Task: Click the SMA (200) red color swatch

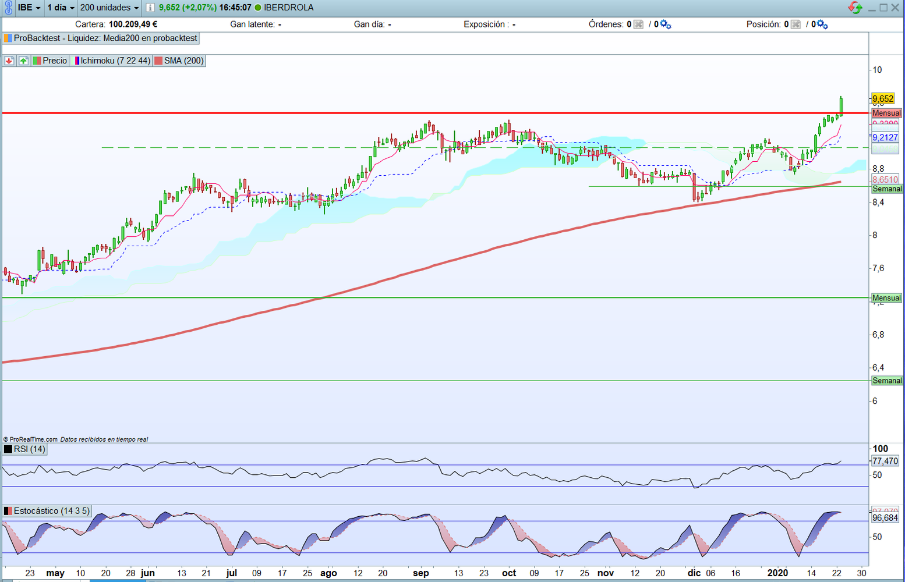Action: coord(157,61)
